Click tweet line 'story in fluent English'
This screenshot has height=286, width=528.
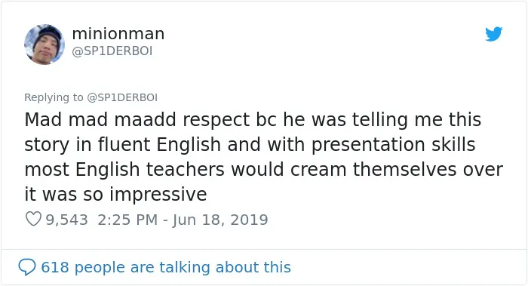(x=250, y=145)
